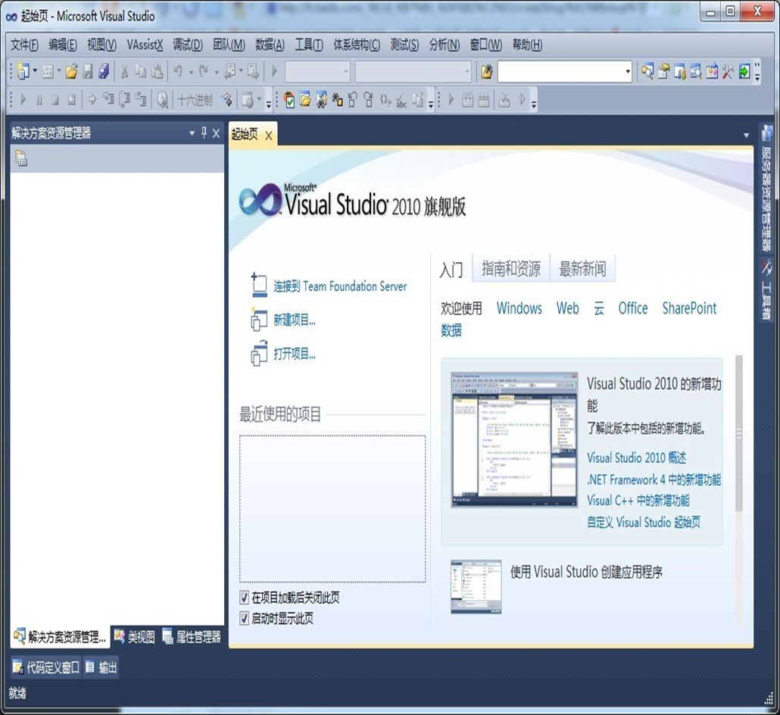Screen dimensions: 780x715
Task: Click the Paste clipboard icon
Action: click(x=158, y=72)
